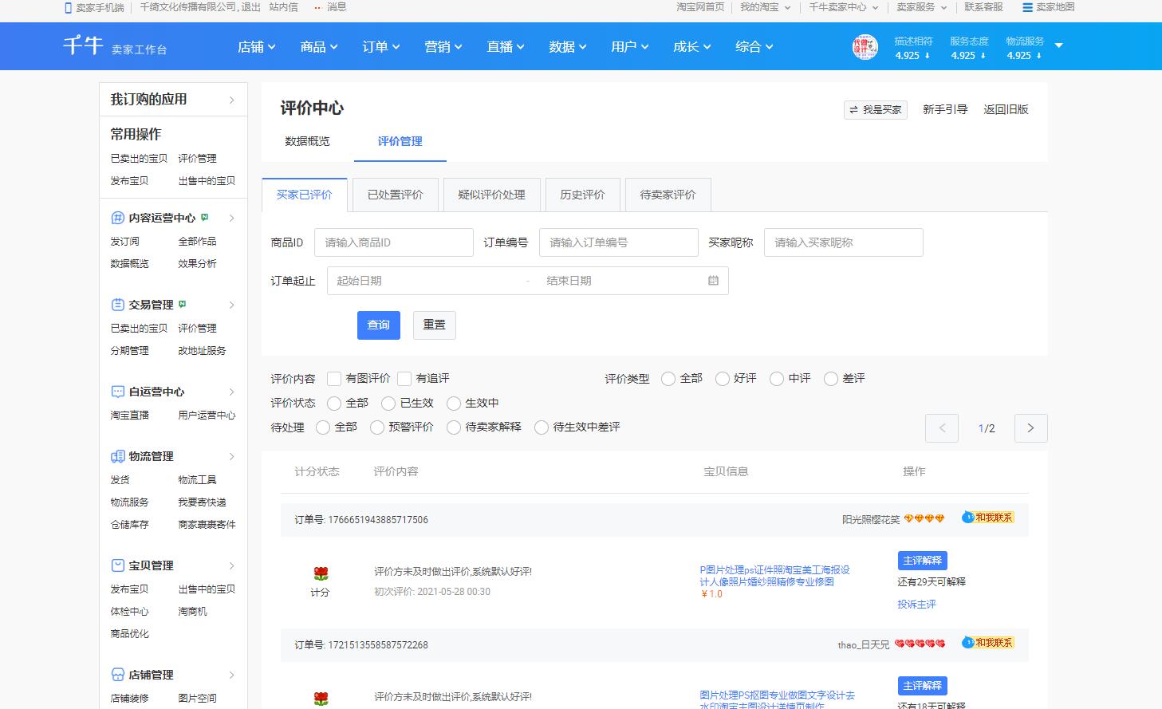Click 返回旧版 link
The width and height of the screenshot is (1162, 709).
1006,109
